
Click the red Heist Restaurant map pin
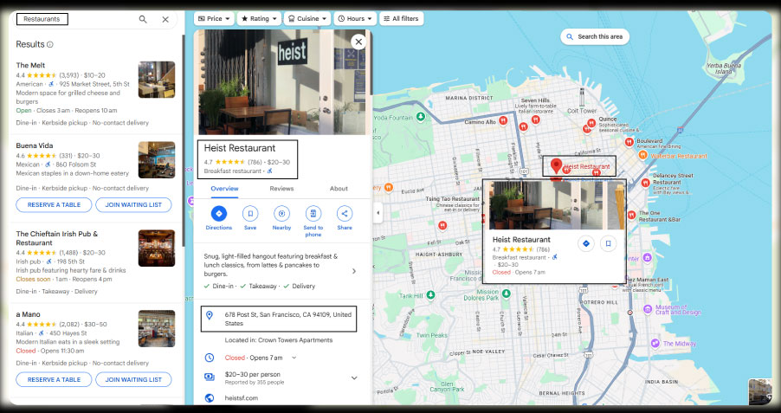point(556,165)
